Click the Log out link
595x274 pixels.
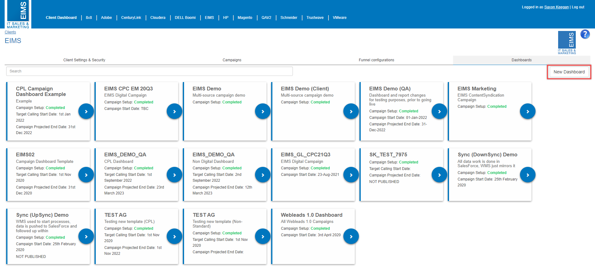point(578,7)
